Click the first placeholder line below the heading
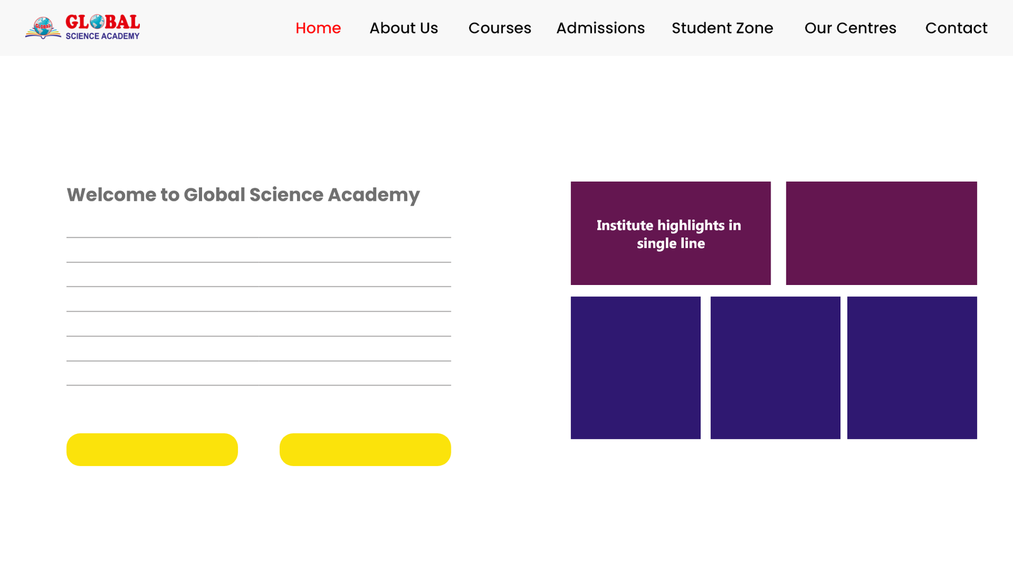Viewport: 1013px width, 570px height. 258,237
